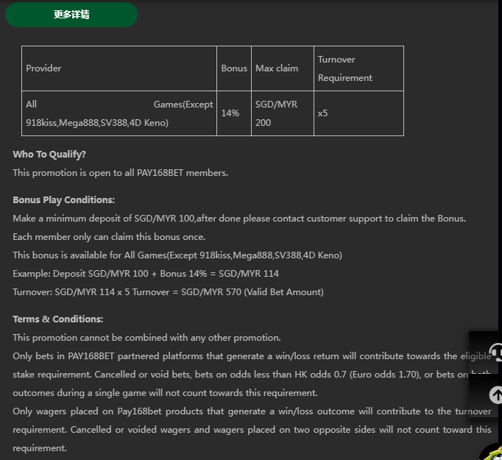Viewport: 502px width, 460px height.
Task: Click the open to all PAY168BET members line
Action: (x=121, y=173)
